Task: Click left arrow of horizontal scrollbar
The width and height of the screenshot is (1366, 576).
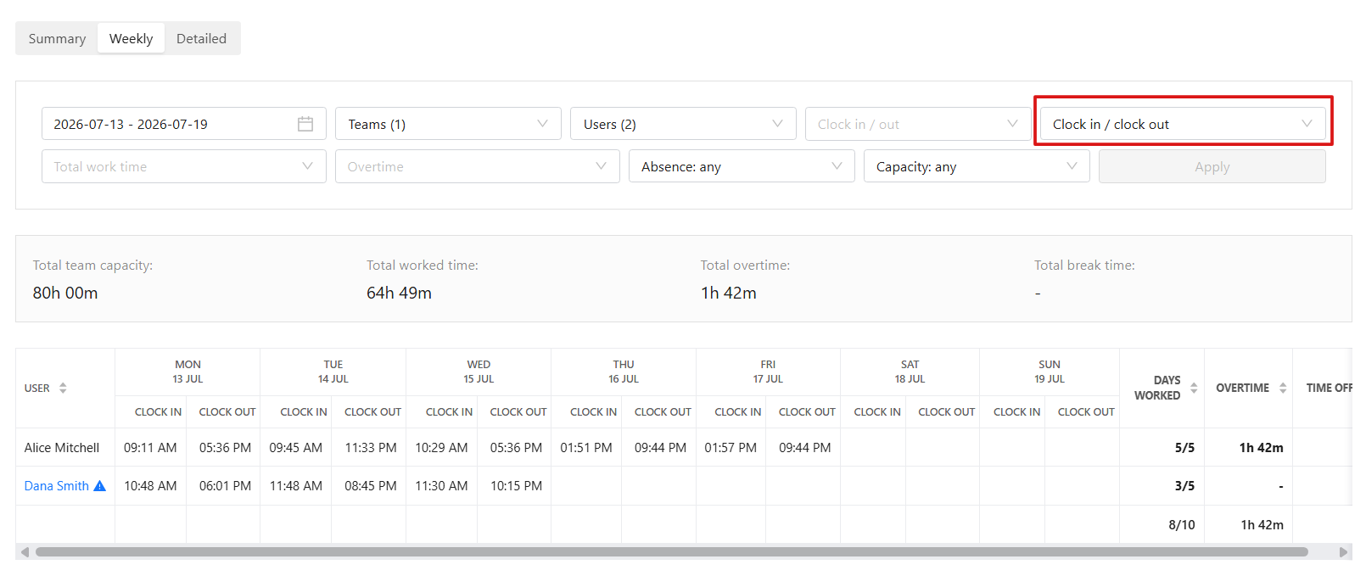Action: coord(25,552)
